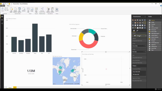Screen dimensions: 162x91
Task: Uncheck the Gross Sales field checkbox
Action: point(149,32)
